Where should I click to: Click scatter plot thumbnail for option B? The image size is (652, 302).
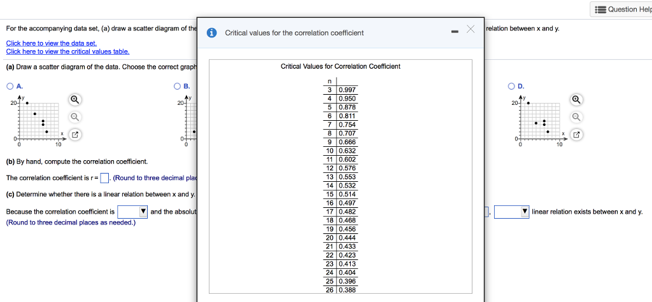[x=188, y=121]
